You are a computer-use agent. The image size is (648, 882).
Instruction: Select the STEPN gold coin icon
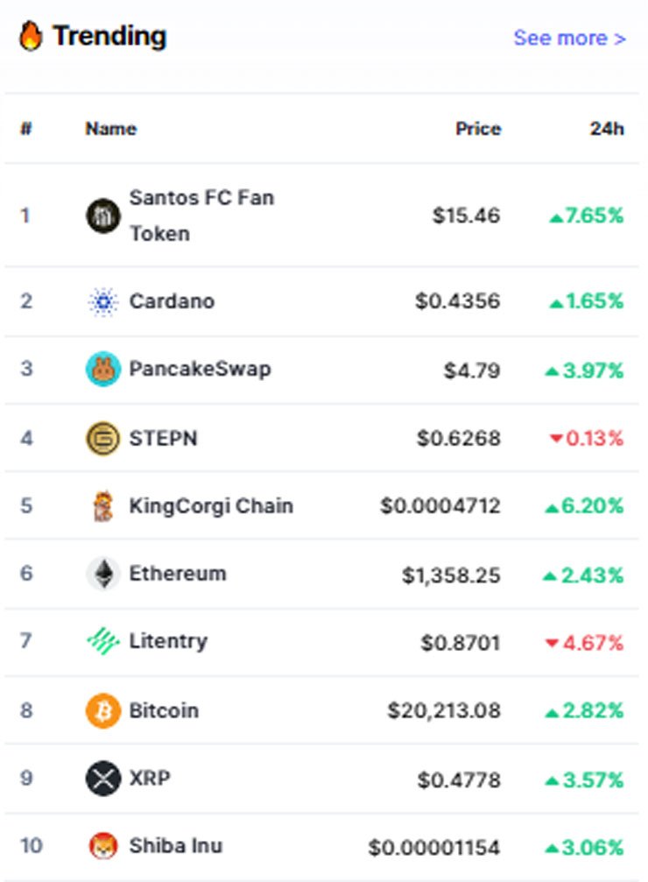tap(103, 438)
